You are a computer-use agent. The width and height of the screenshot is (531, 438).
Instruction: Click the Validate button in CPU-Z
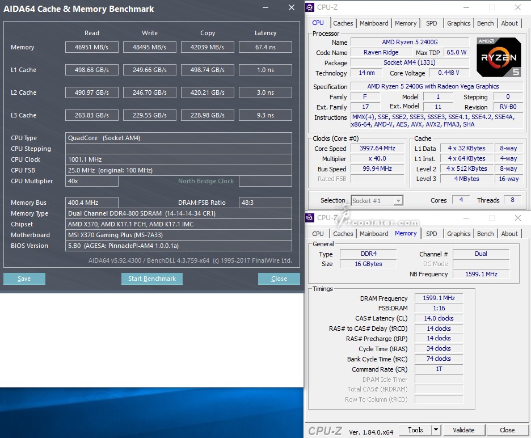tap(463, 430)
